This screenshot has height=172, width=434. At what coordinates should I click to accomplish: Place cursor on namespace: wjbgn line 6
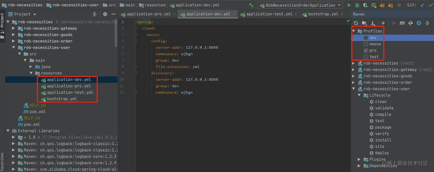click(174, 54)
